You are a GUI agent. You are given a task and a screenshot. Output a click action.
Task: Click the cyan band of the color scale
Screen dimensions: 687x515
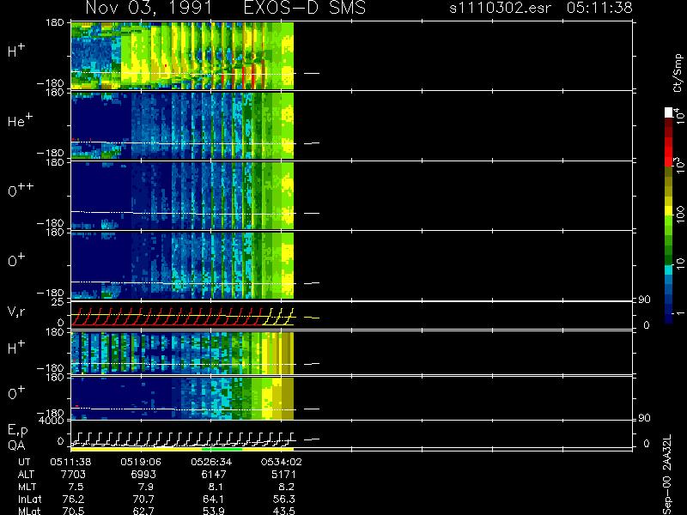668,270
